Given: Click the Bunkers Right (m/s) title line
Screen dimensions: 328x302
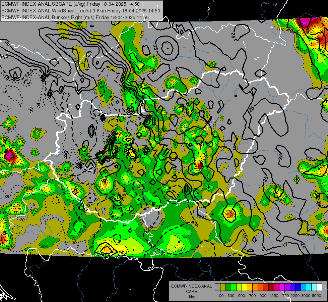Looking at the screenshot, I should point(75,17).
